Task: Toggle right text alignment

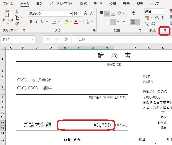Action: 113,22
